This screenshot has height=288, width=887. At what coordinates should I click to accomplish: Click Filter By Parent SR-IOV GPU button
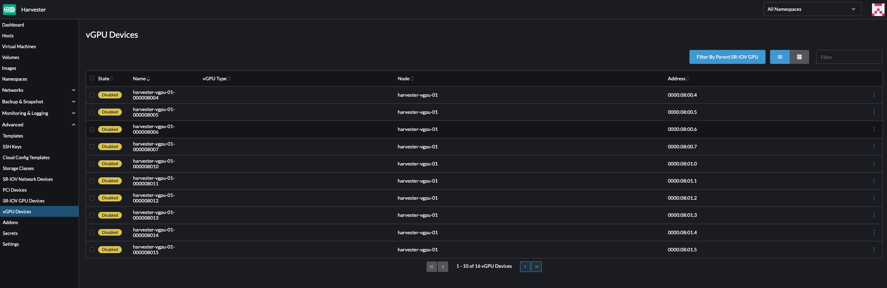727,57
